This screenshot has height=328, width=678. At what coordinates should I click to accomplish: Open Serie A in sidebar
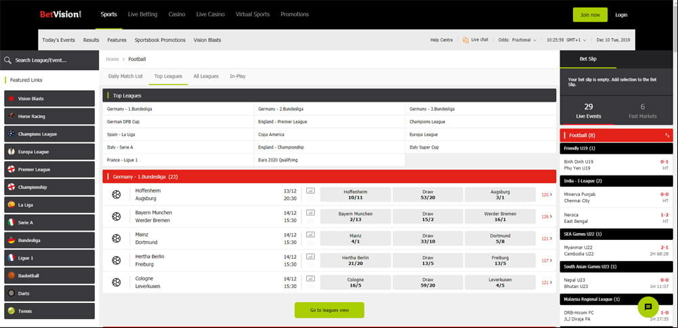coord(49,222)
